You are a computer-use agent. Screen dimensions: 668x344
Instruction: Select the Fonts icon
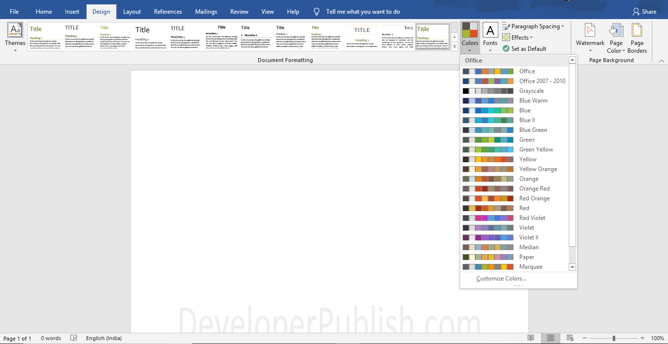tap(490, 34)
